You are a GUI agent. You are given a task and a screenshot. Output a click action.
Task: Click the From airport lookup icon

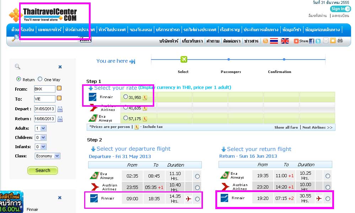click(x=59, y=88)
